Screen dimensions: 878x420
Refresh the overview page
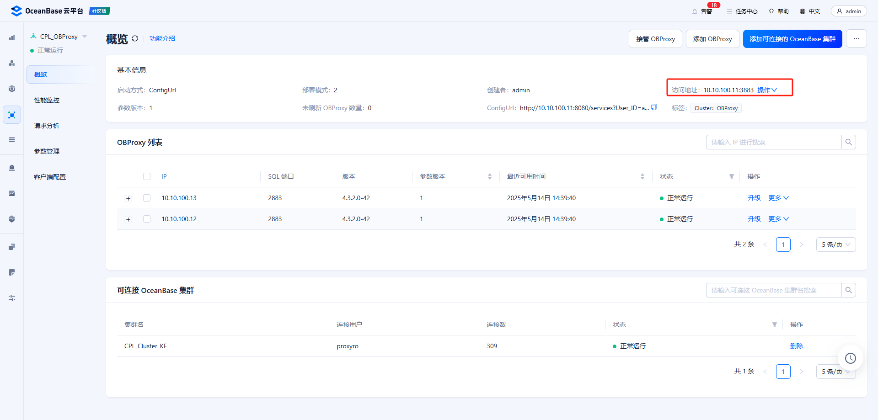[x=135, y=38]
